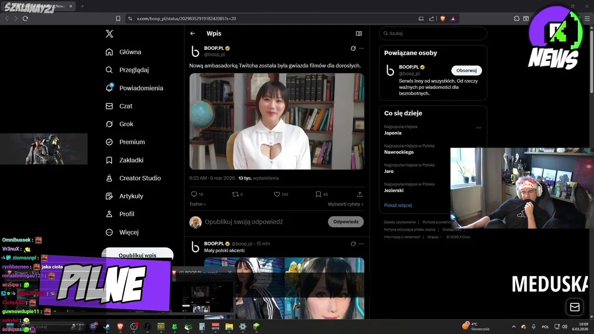Open Discord from the taskbar

pyautogui.click(x=93, y=327)
